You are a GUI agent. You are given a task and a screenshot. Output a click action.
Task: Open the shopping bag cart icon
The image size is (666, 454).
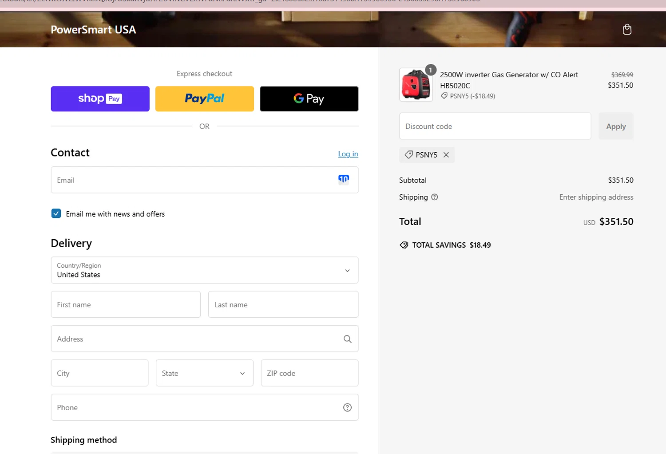coord(627,29)
